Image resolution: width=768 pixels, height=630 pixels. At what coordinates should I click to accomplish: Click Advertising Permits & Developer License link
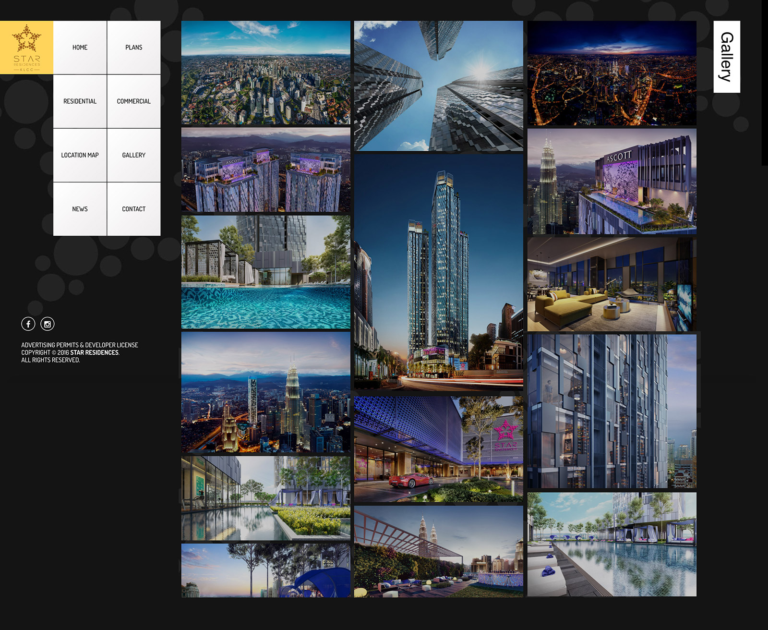80,345
